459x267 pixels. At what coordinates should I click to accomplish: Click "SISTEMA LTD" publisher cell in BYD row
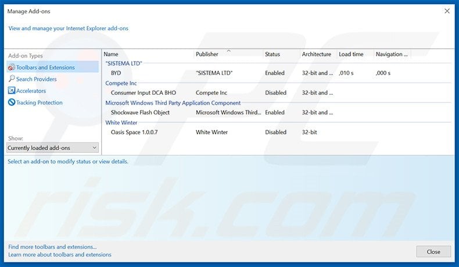tap(214, 73)
